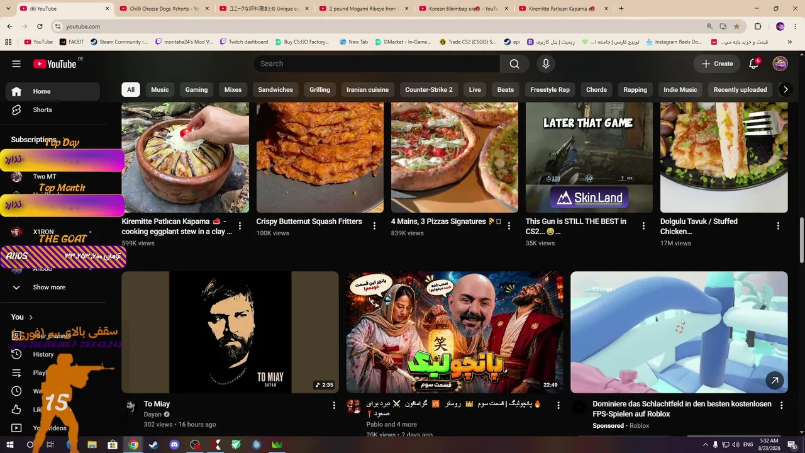This screenshot has width=805, height=453.
Task: Go back in Chrome
Action: [x=9, y=26]
